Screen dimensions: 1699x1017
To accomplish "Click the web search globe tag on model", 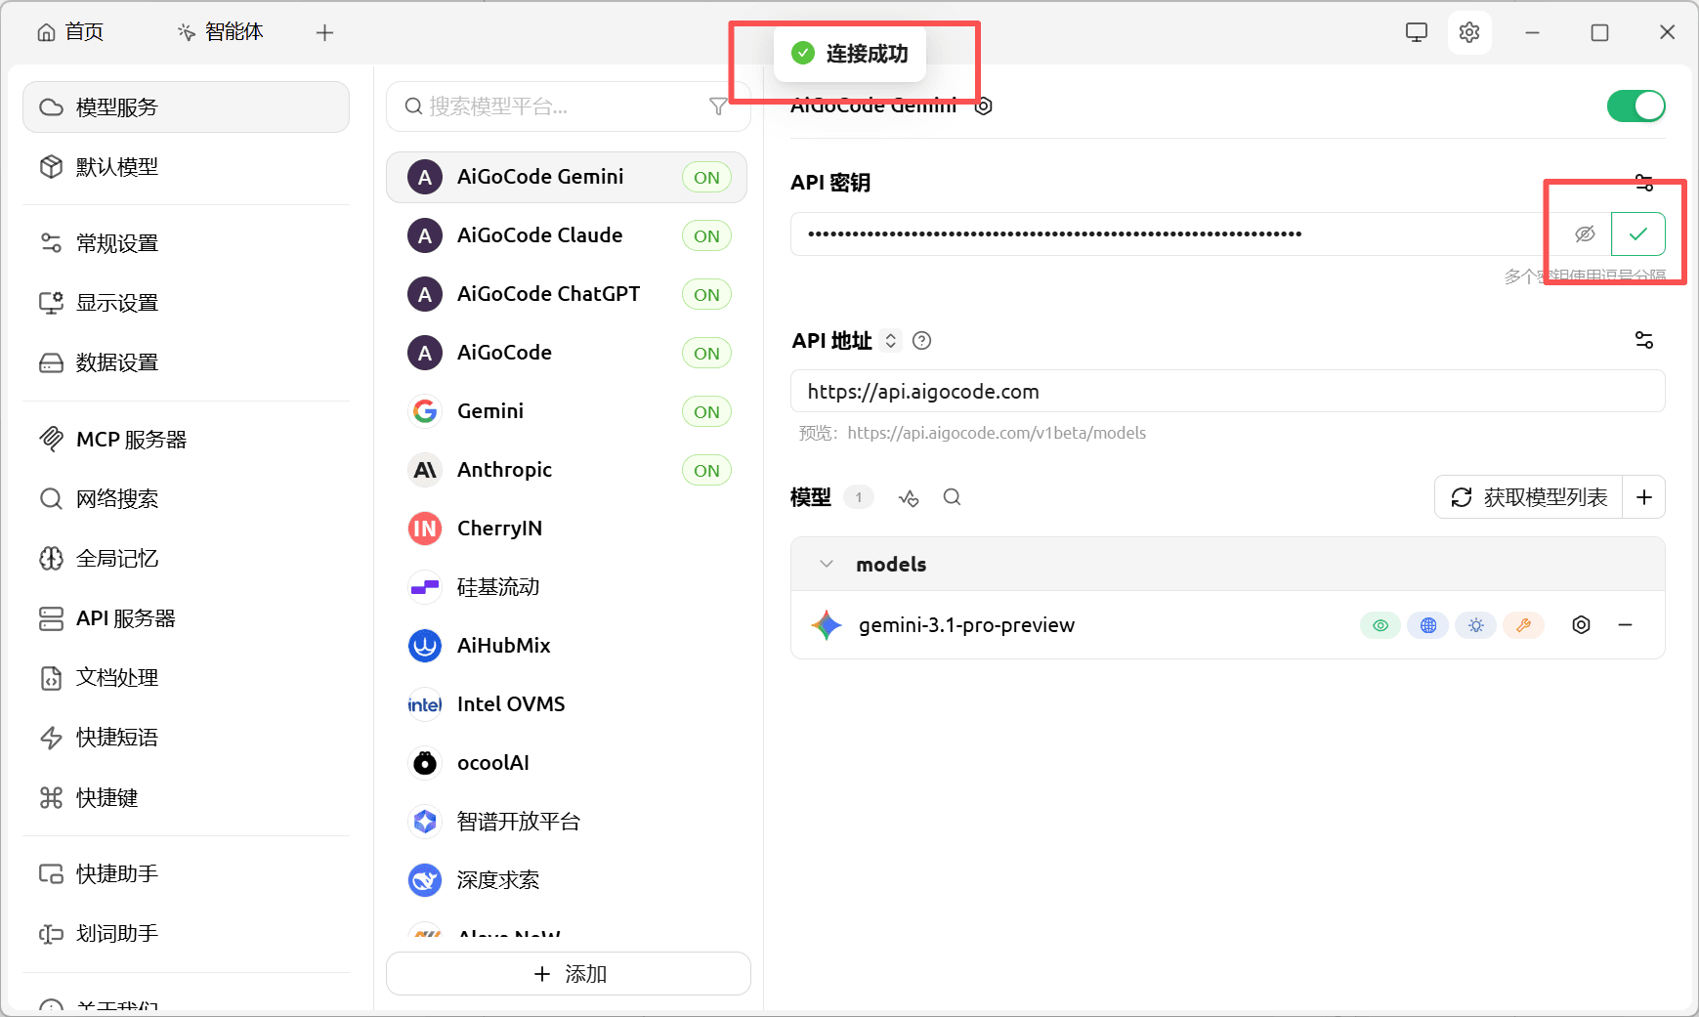I will click(1428, 625).
